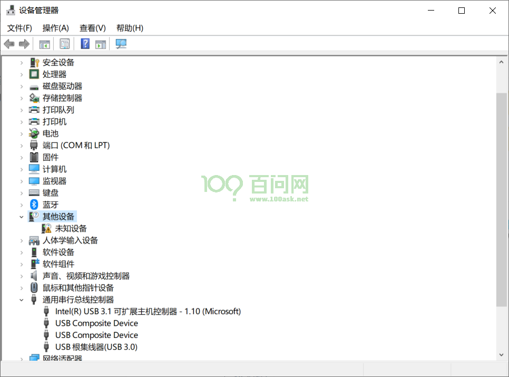
Task: Open the 查看 menu
Action: click(x=92, y=27)
